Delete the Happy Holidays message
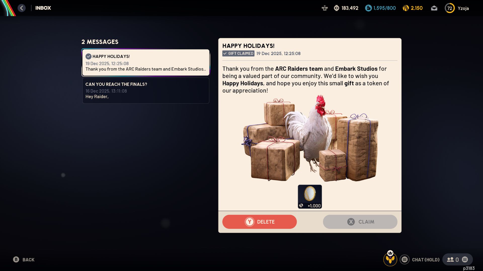 point(259,222)
